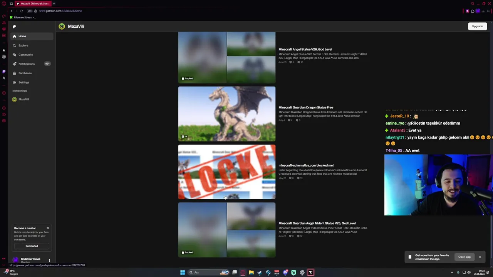Open Discord from the taskbar
This screenshot has height=277, width=493.
pos(285,272)
